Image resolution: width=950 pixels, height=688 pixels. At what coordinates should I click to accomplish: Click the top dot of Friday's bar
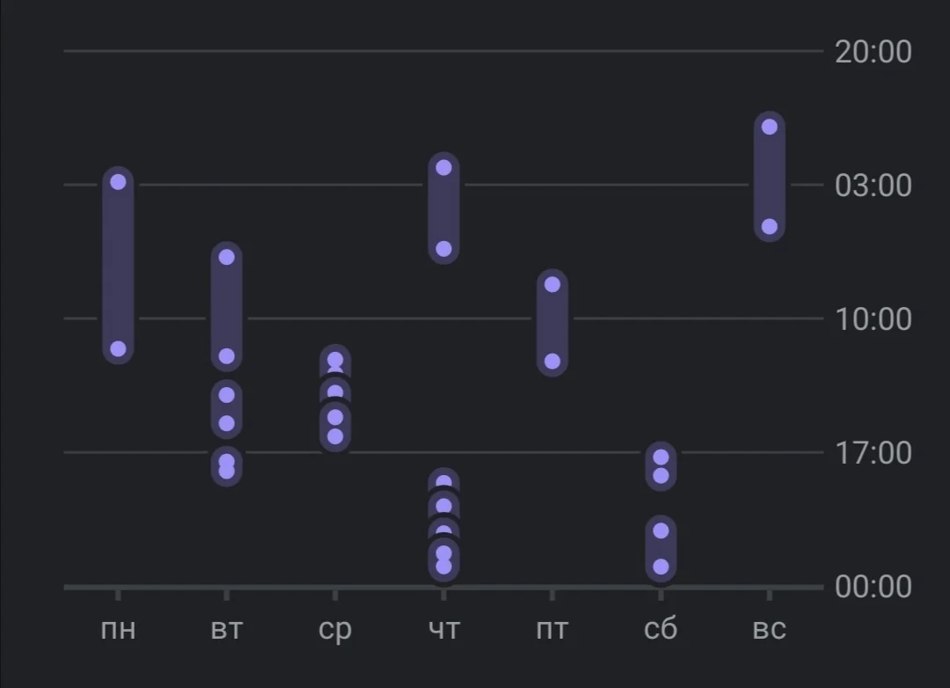[x=552, y=284]
